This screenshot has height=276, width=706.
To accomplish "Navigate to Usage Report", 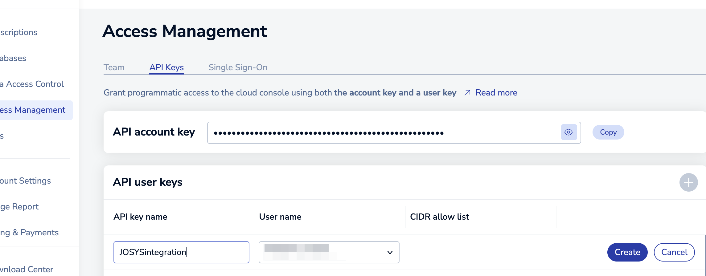I will point(20,207).
